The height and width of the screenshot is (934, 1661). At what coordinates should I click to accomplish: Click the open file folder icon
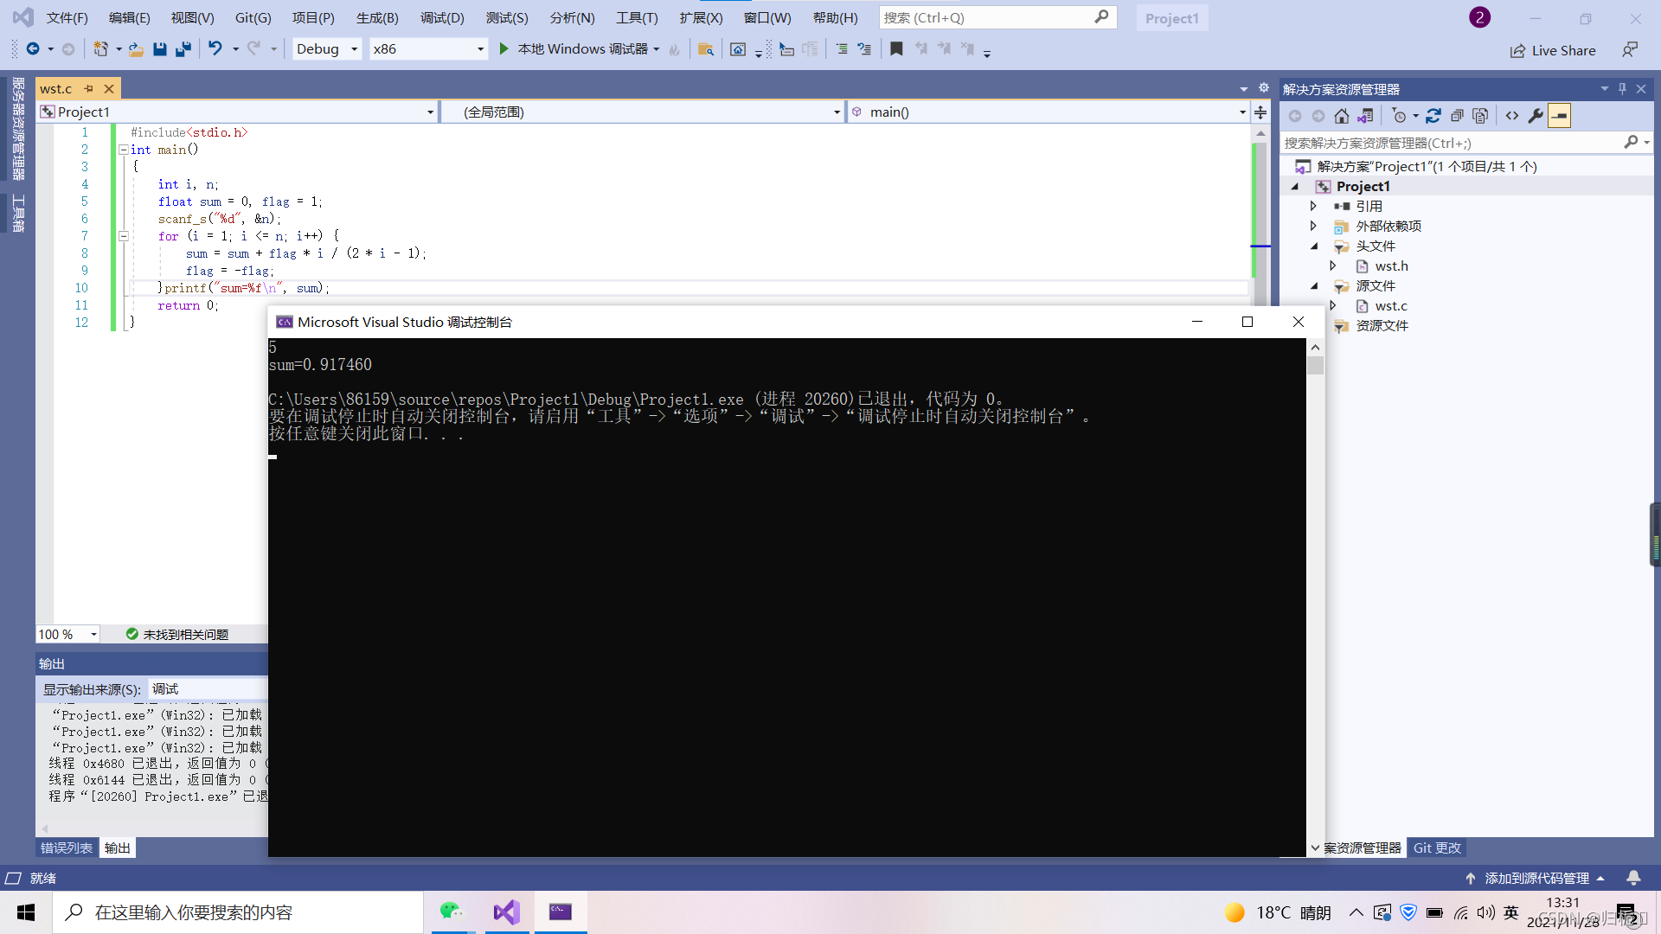coord(137,49)
